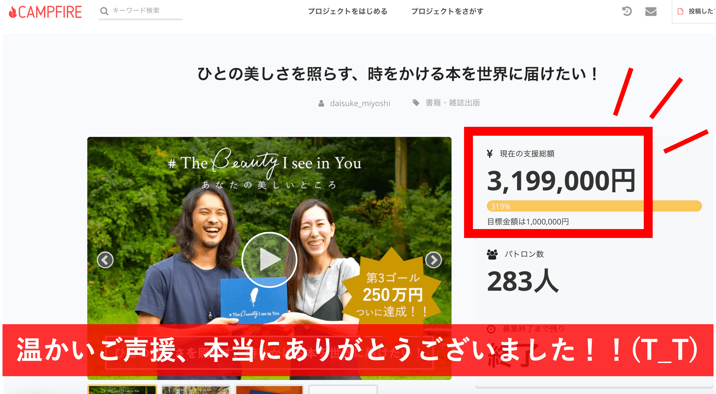Select the first video thumbnail below the carousel
The height and width of the screenshot is (394, 716).
(122, 390)
